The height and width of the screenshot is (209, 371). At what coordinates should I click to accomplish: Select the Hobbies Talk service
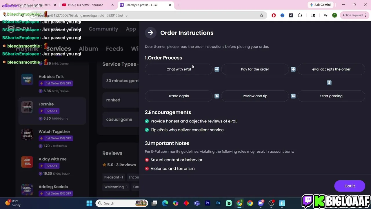(52, 84)
